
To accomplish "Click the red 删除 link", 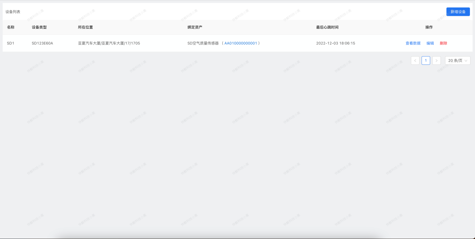I will click(x=443, y=43).
